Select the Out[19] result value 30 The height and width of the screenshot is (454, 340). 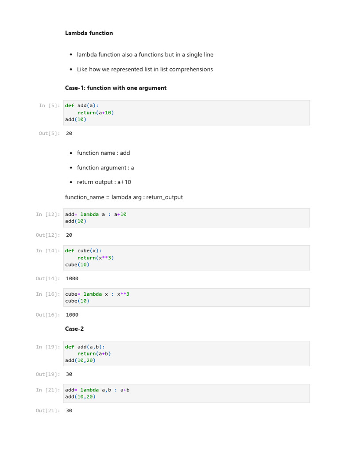click(x=69, y=374)
